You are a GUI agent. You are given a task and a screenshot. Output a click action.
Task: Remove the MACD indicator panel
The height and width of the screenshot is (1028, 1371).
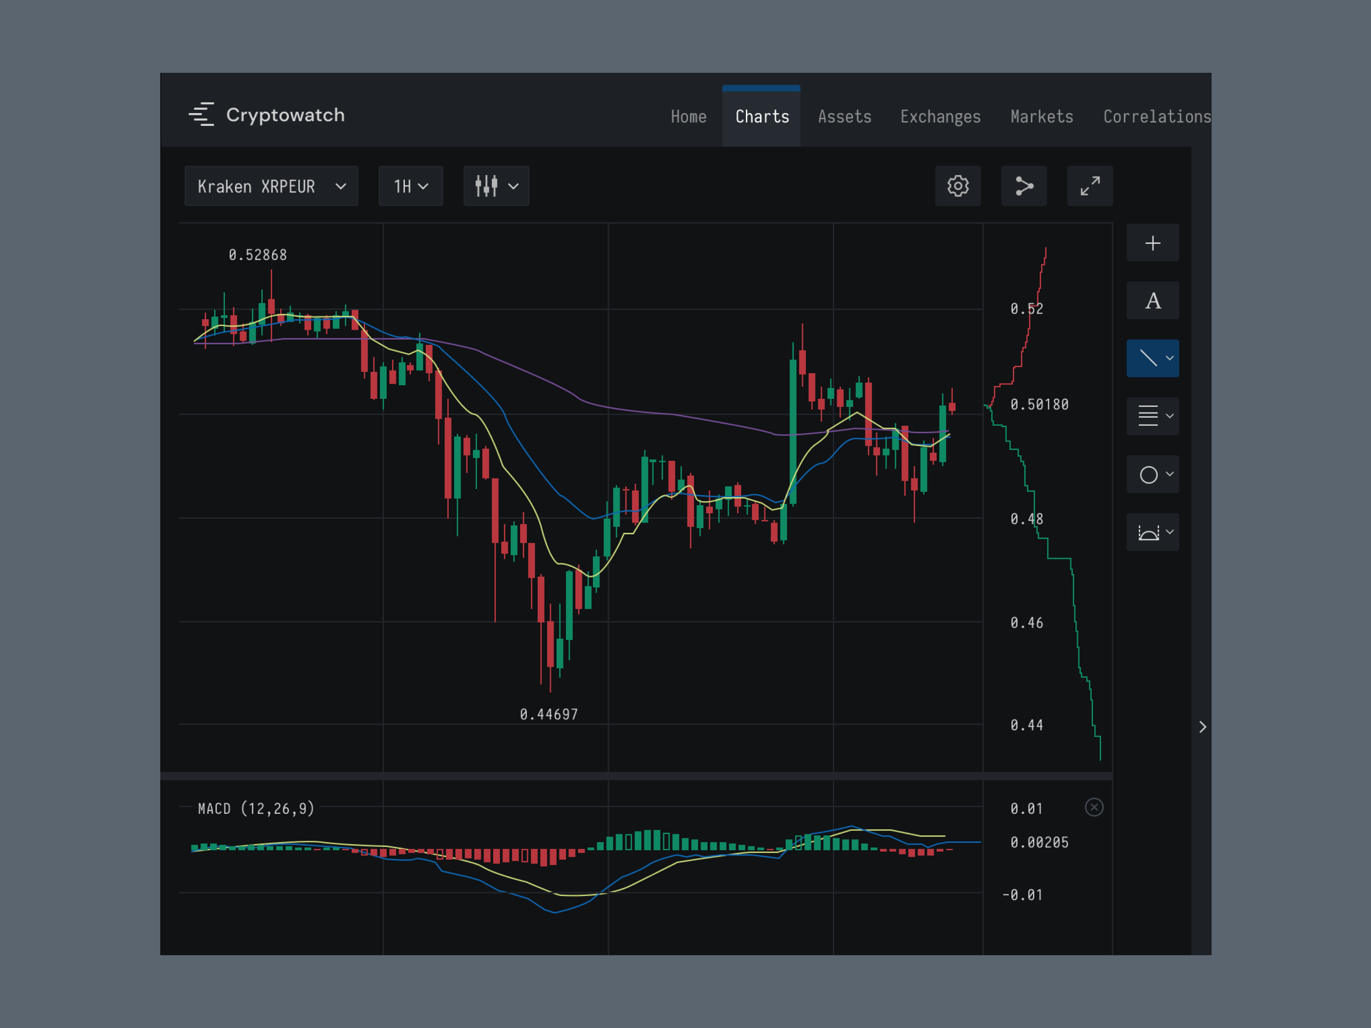click(x=1094, y=807)
